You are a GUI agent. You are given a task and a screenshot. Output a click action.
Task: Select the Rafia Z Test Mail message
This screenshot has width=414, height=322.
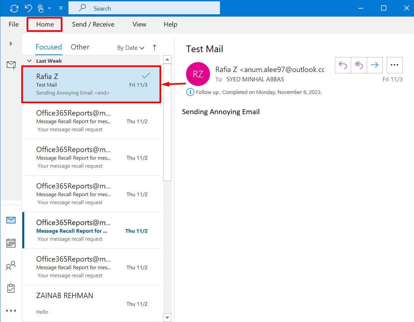click(91, 84)
